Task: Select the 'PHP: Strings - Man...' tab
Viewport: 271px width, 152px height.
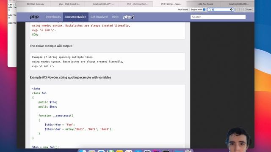Action: click(171, 4)
